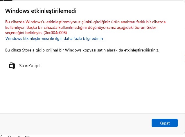Click the Microsoft Store shopping bag icon
The width and height of the screenshot is (185, 137).
coord(12,65)
